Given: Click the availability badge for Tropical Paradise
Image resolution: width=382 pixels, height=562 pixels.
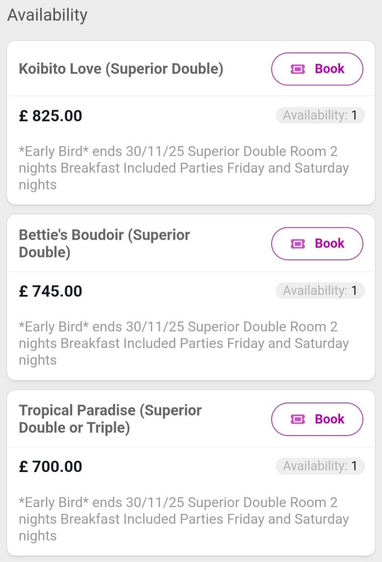Looking at the screenshot, I should tap(320, 466).
